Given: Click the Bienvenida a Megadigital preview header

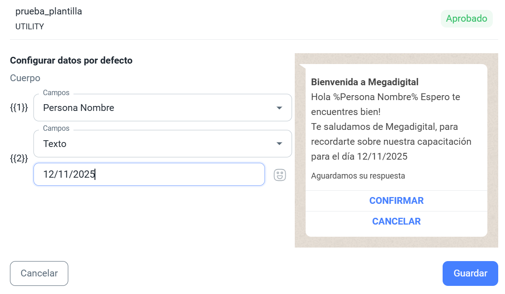Looking at the screenshot, I should coord(364,82).
